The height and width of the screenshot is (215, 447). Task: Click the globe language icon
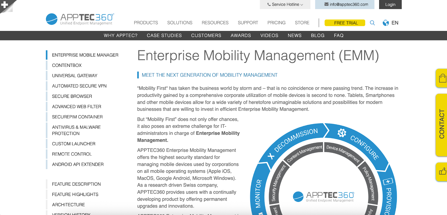click(386, 23)
